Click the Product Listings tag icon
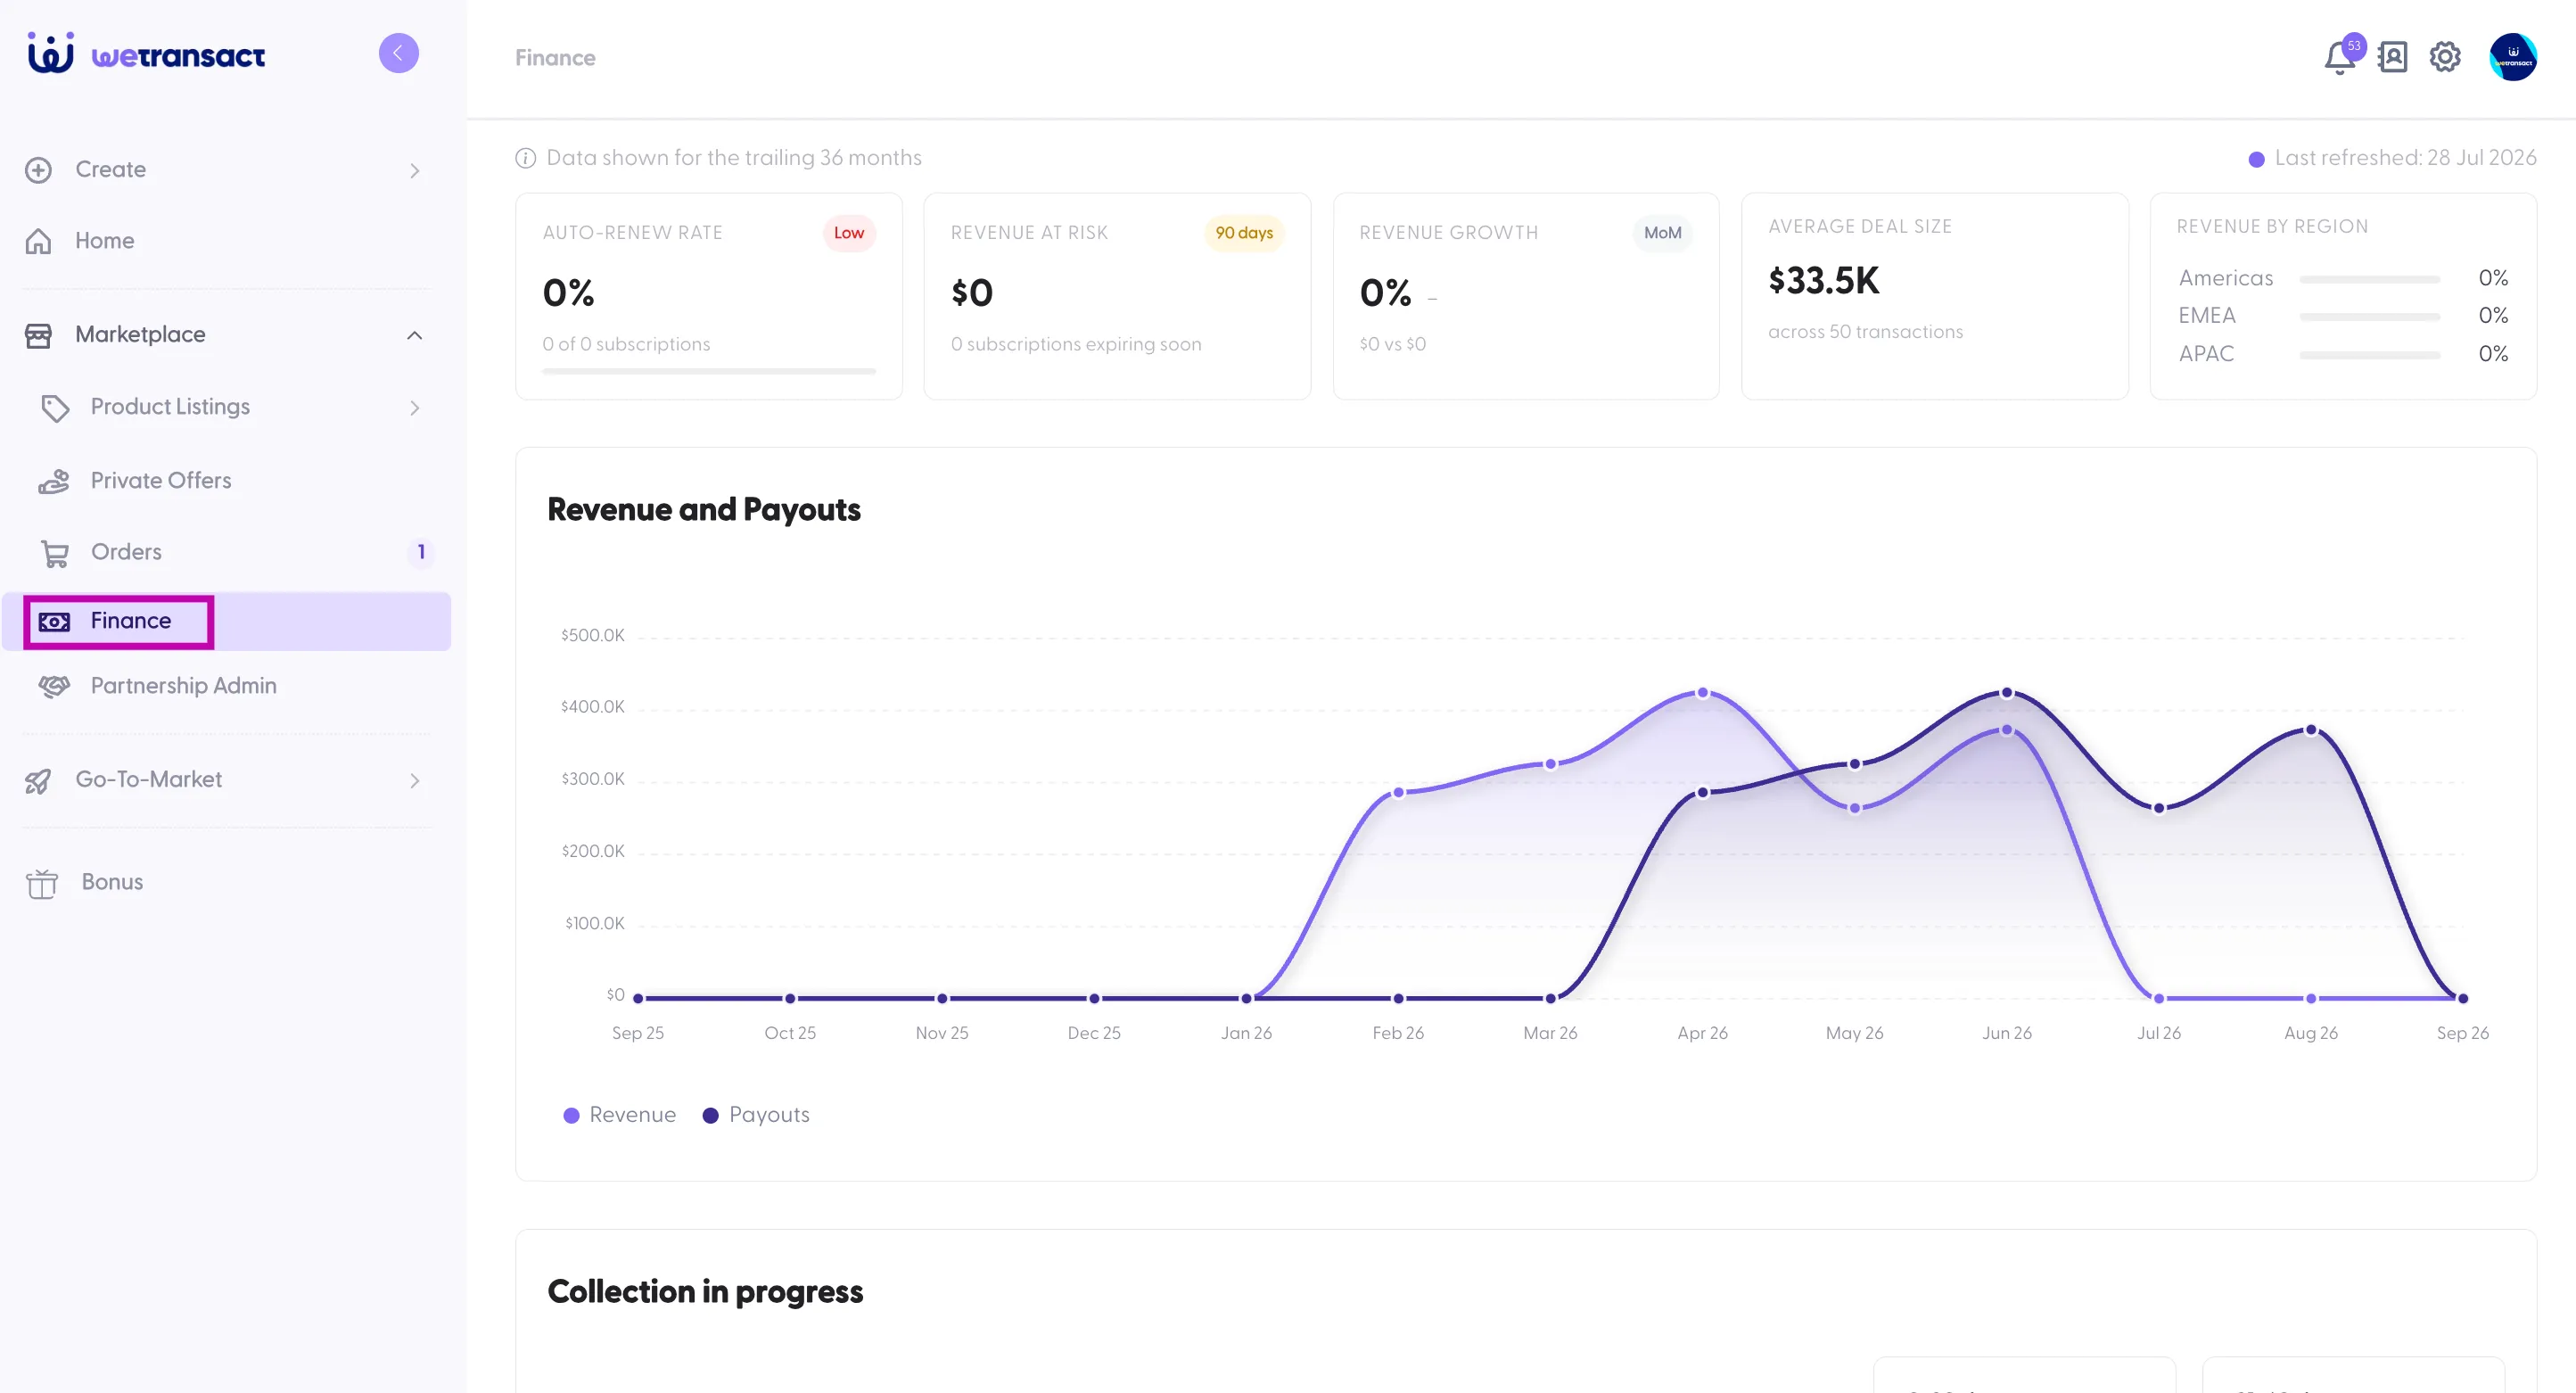The height and width of the screenshot is (1393, 2576). click(55, 408)
